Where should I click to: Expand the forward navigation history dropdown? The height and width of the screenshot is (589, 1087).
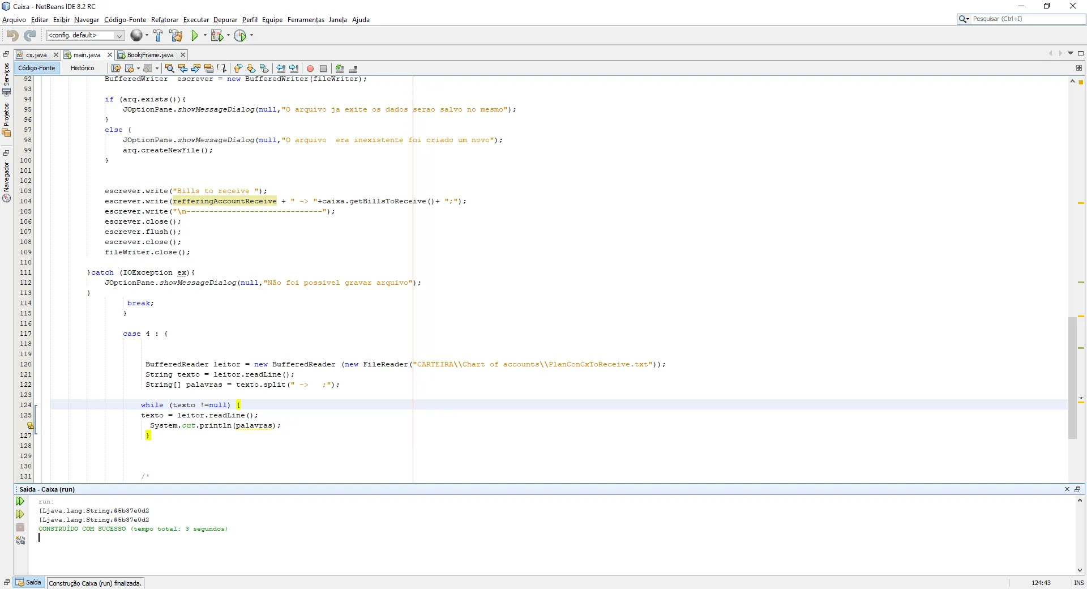[157, 69]
